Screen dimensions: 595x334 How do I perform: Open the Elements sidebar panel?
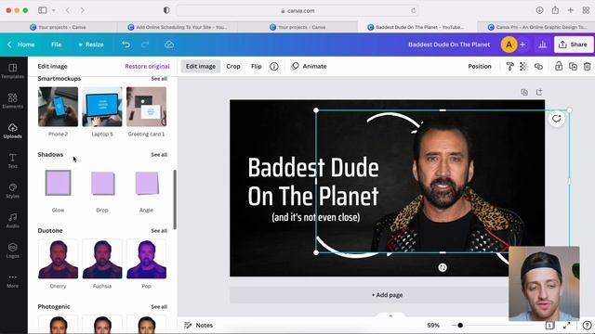tap(12, 101)
